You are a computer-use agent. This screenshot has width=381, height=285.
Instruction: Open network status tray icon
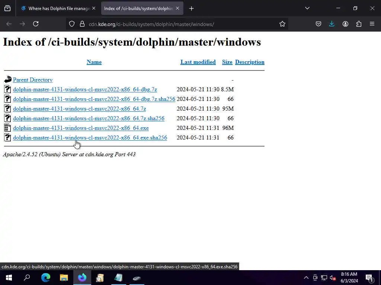(324, 278)
